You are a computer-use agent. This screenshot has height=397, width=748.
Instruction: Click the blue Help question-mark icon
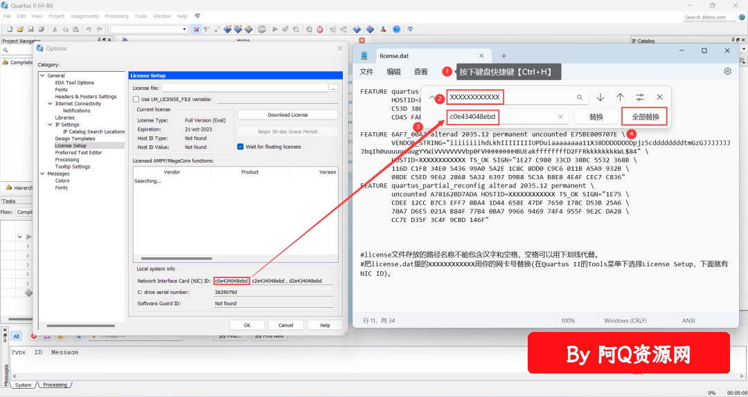pyautogui.click(x=396, y=29)
